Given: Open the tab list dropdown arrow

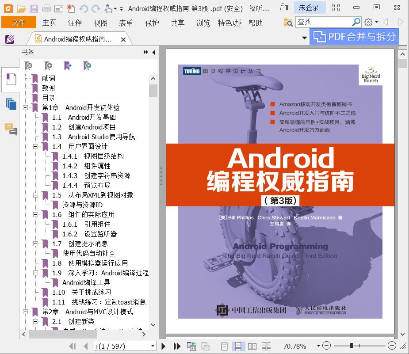Looking at the screenshot, I should tap(304, 38).
